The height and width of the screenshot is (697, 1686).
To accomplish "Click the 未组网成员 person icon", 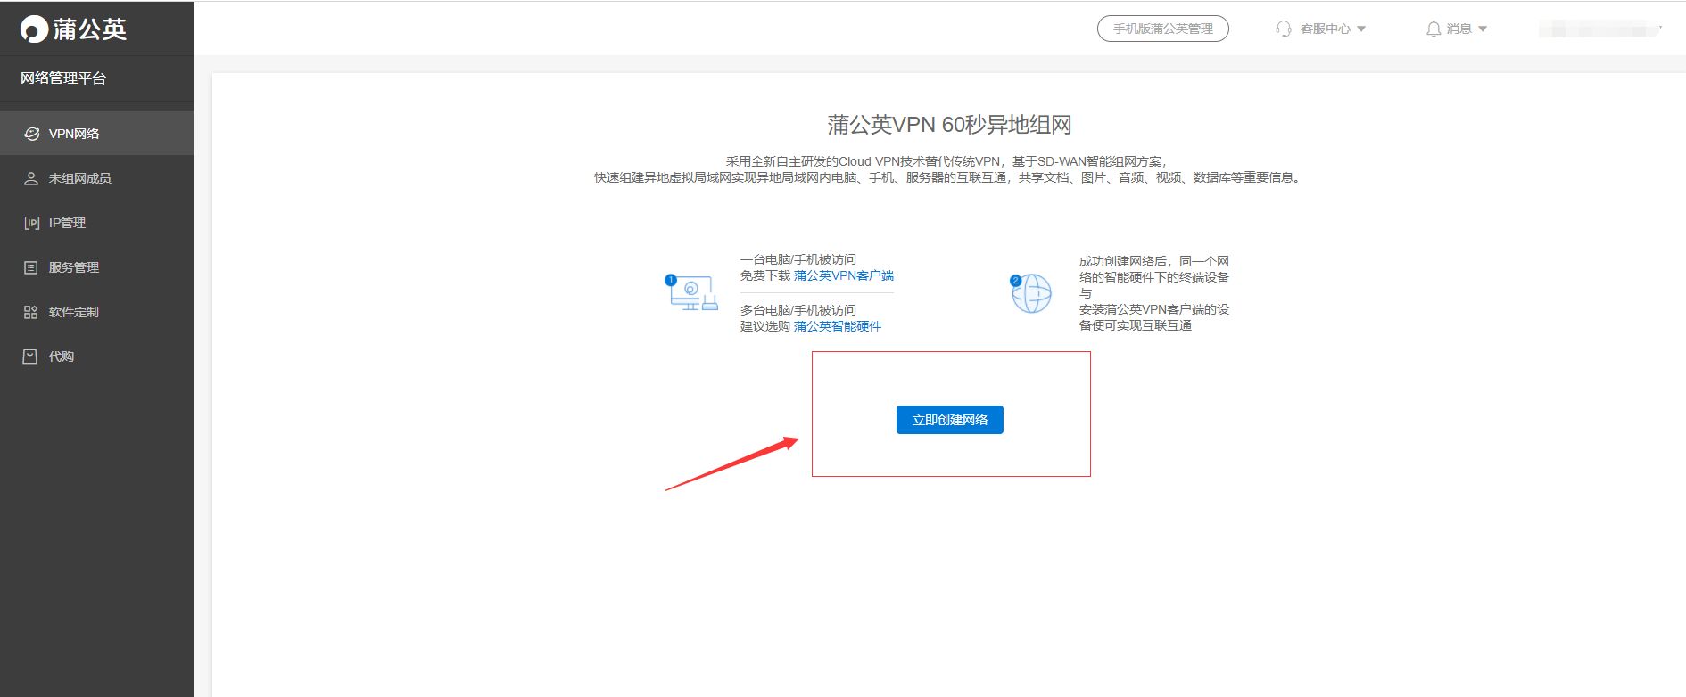I will tap(31, 178).
